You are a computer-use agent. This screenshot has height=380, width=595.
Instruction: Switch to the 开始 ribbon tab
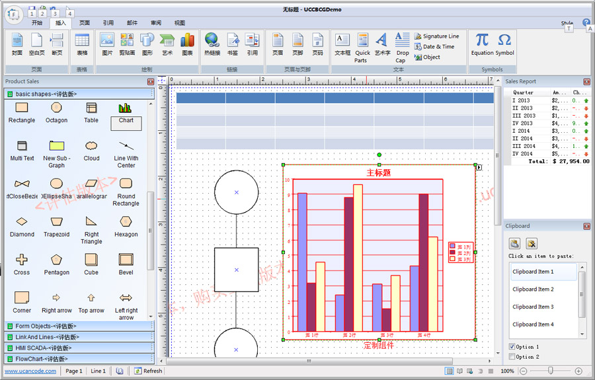click(x=37, y=22)
